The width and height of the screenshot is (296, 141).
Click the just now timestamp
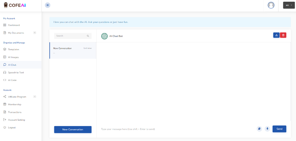pyautogui.click(x=88, y=48)
